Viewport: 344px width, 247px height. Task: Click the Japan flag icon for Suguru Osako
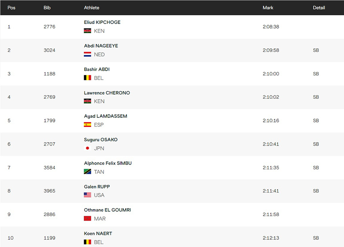tap(87, 148)
